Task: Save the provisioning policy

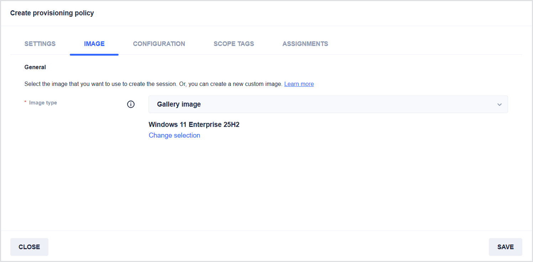Action: coord(505,247)
